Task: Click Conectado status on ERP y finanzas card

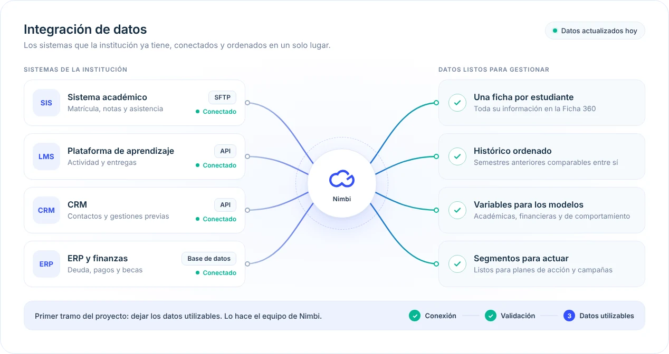Action: pos(216,273)
